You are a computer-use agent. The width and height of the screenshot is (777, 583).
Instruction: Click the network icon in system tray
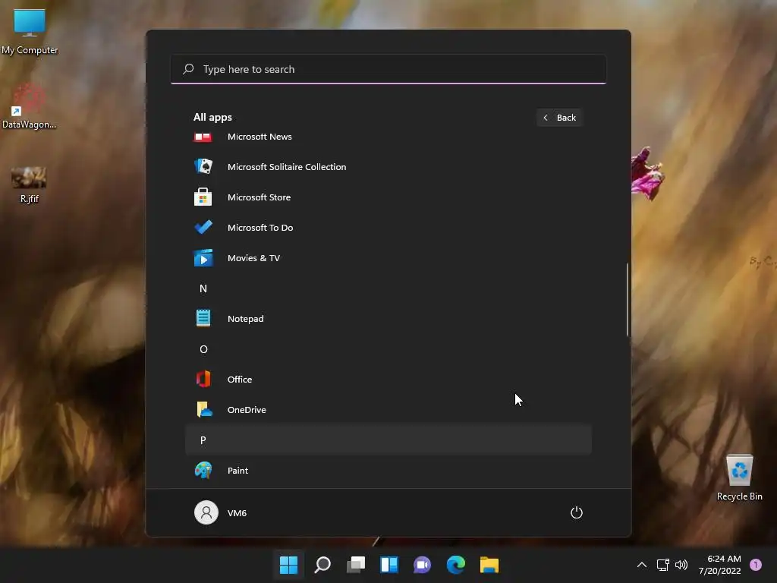[662, 565]
